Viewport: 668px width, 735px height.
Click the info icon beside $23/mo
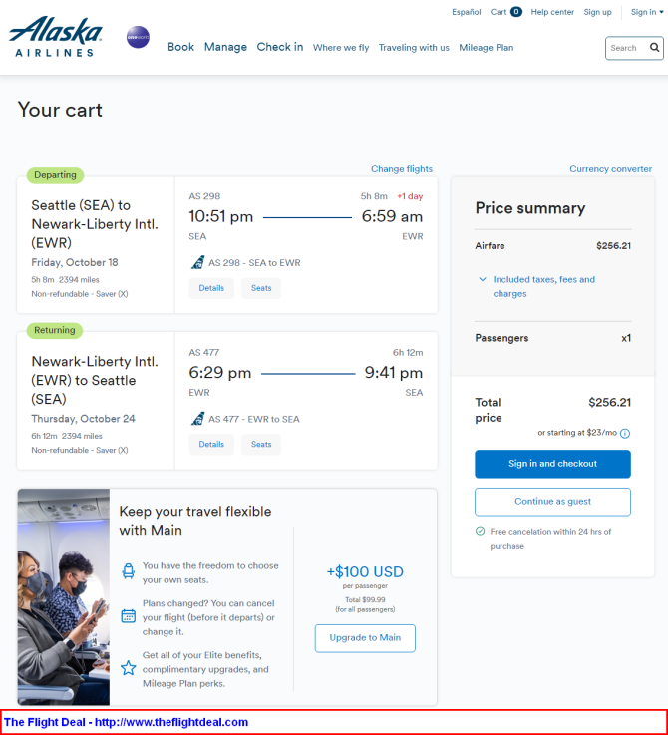625,433
